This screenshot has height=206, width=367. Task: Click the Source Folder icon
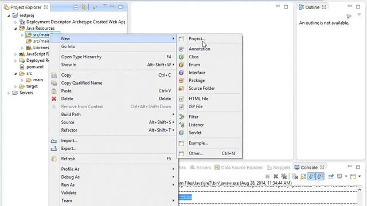[x=181, y=89]
